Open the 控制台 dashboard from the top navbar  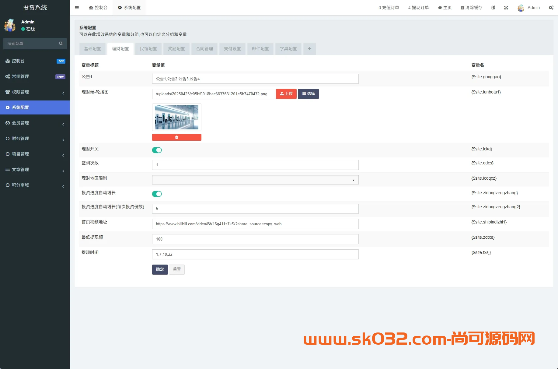coord(98,8)
